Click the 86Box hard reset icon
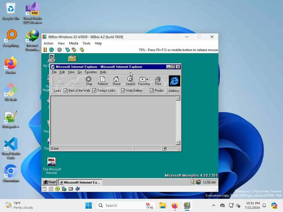The height and width of the screenshot is (212, 283). click(51, 50)
